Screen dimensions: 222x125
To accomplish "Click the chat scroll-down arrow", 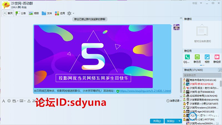I will pyautogui.click(x=181, y=96).
